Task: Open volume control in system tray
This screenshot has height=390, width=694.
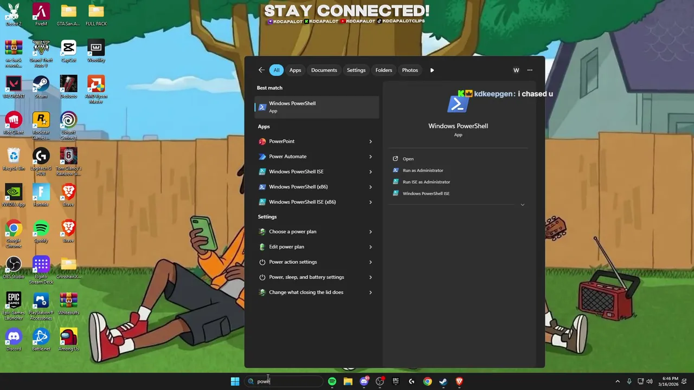Action: (x=650, y=381)
